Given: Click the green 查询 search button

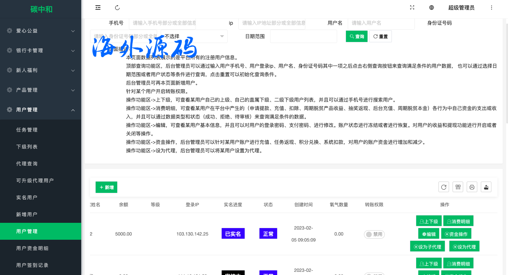Looking at the screenshot, I should pos(357,36).
